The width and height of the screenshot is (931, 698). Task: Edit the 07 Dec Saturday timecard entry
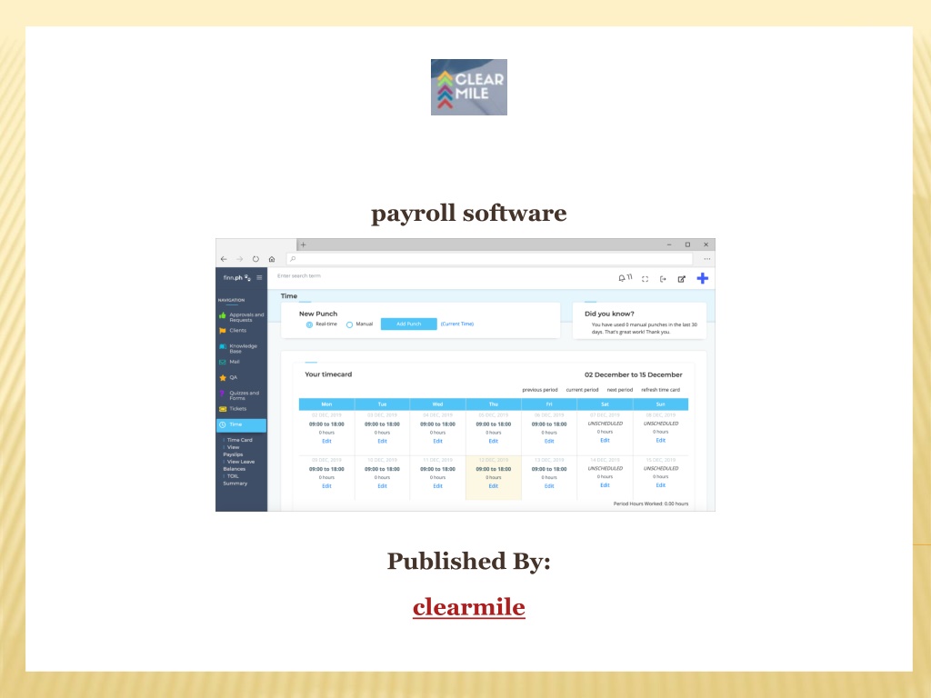[x=605, y=441]
